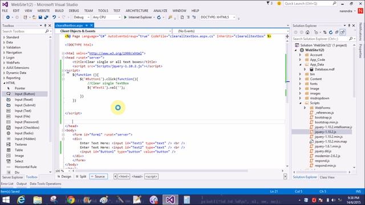Switch to Split view tab
The width and height of the screenshot is (365, 205).
(x=81, y=177)
